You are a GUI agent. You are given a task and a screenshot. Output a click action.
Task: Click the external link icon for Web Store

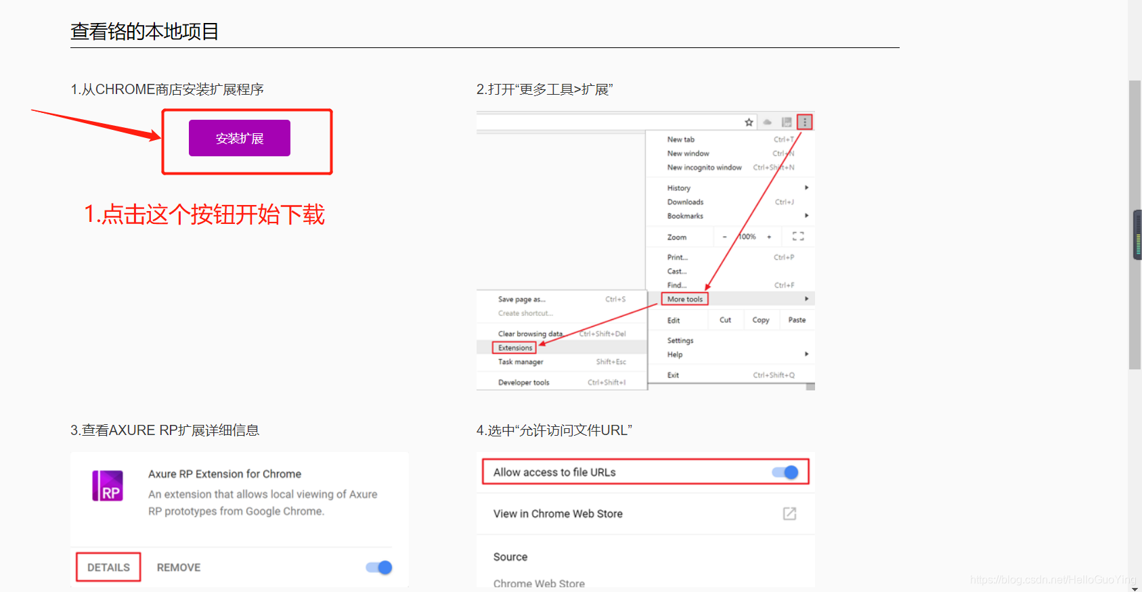click(x=789, y=514)
